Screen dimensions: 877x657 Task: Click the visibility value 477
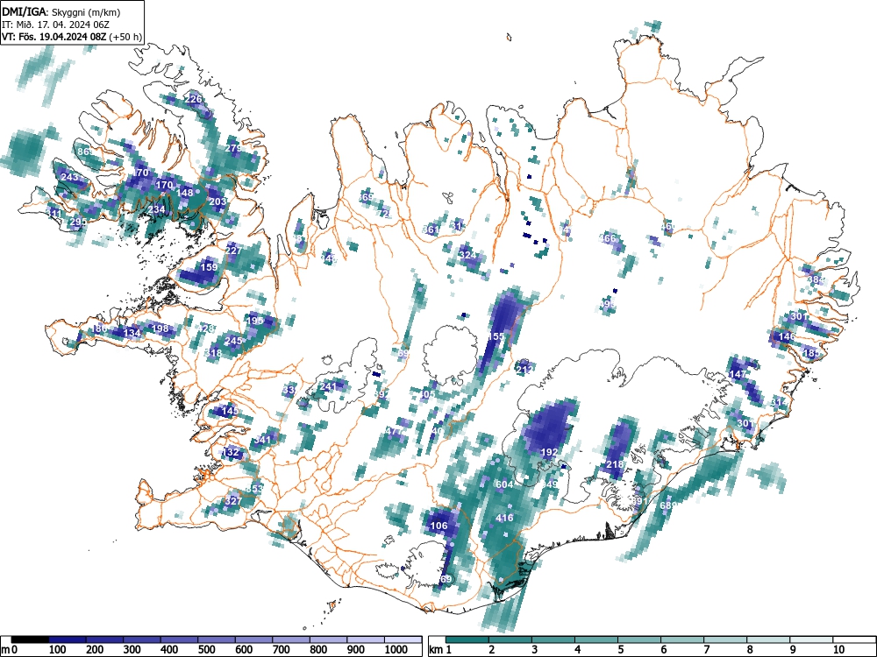395,431
